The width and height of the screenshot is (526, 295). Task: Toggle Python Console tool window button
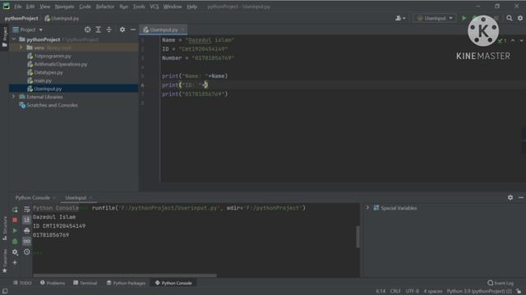(x=173, y=283)
